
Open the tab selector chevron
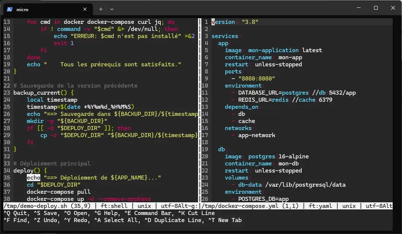(111, 9)
